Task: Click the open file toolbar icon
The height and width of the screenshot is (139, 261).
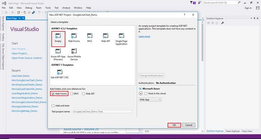Action: click(25, 12)
